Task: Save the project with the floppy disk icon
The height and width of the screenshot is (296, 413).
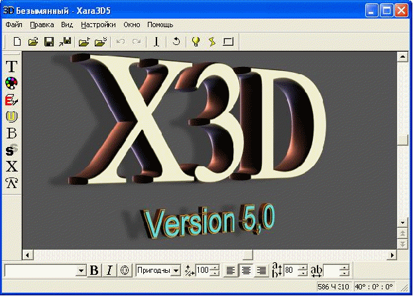Action: point(49,42)
